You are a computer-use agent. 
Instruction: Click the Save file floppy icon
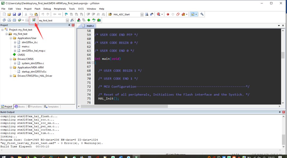click(x=14, y=14)
